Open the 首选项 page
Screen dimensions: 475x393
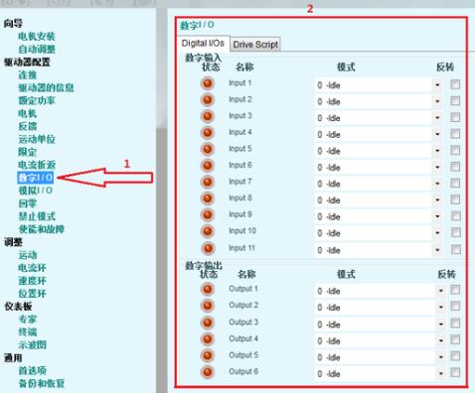point(32,370)
